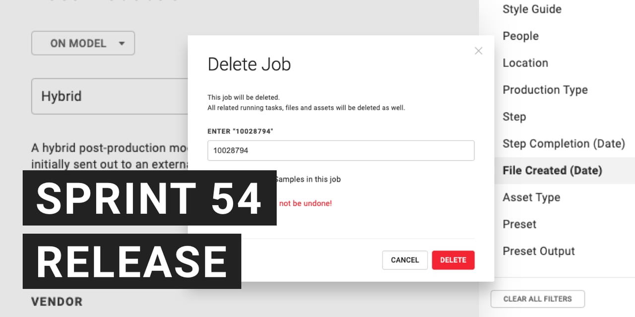Close the Delete Job dialog with X
The width and height of the screenshot is (635, 317).
click(478, 51)
